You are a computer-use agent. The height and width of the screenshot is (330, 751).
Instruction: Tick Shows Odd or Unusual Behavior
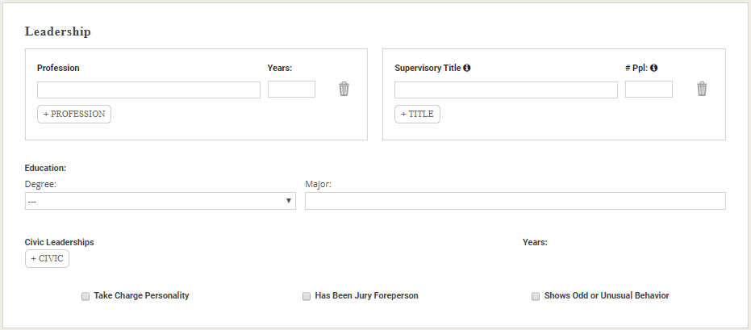(536, 296)
